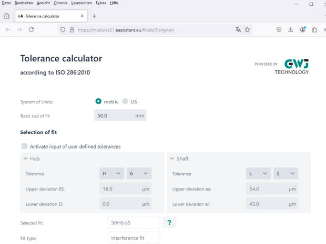Click the browser reload page icon
326x244 pixels.
coord(32,30)
